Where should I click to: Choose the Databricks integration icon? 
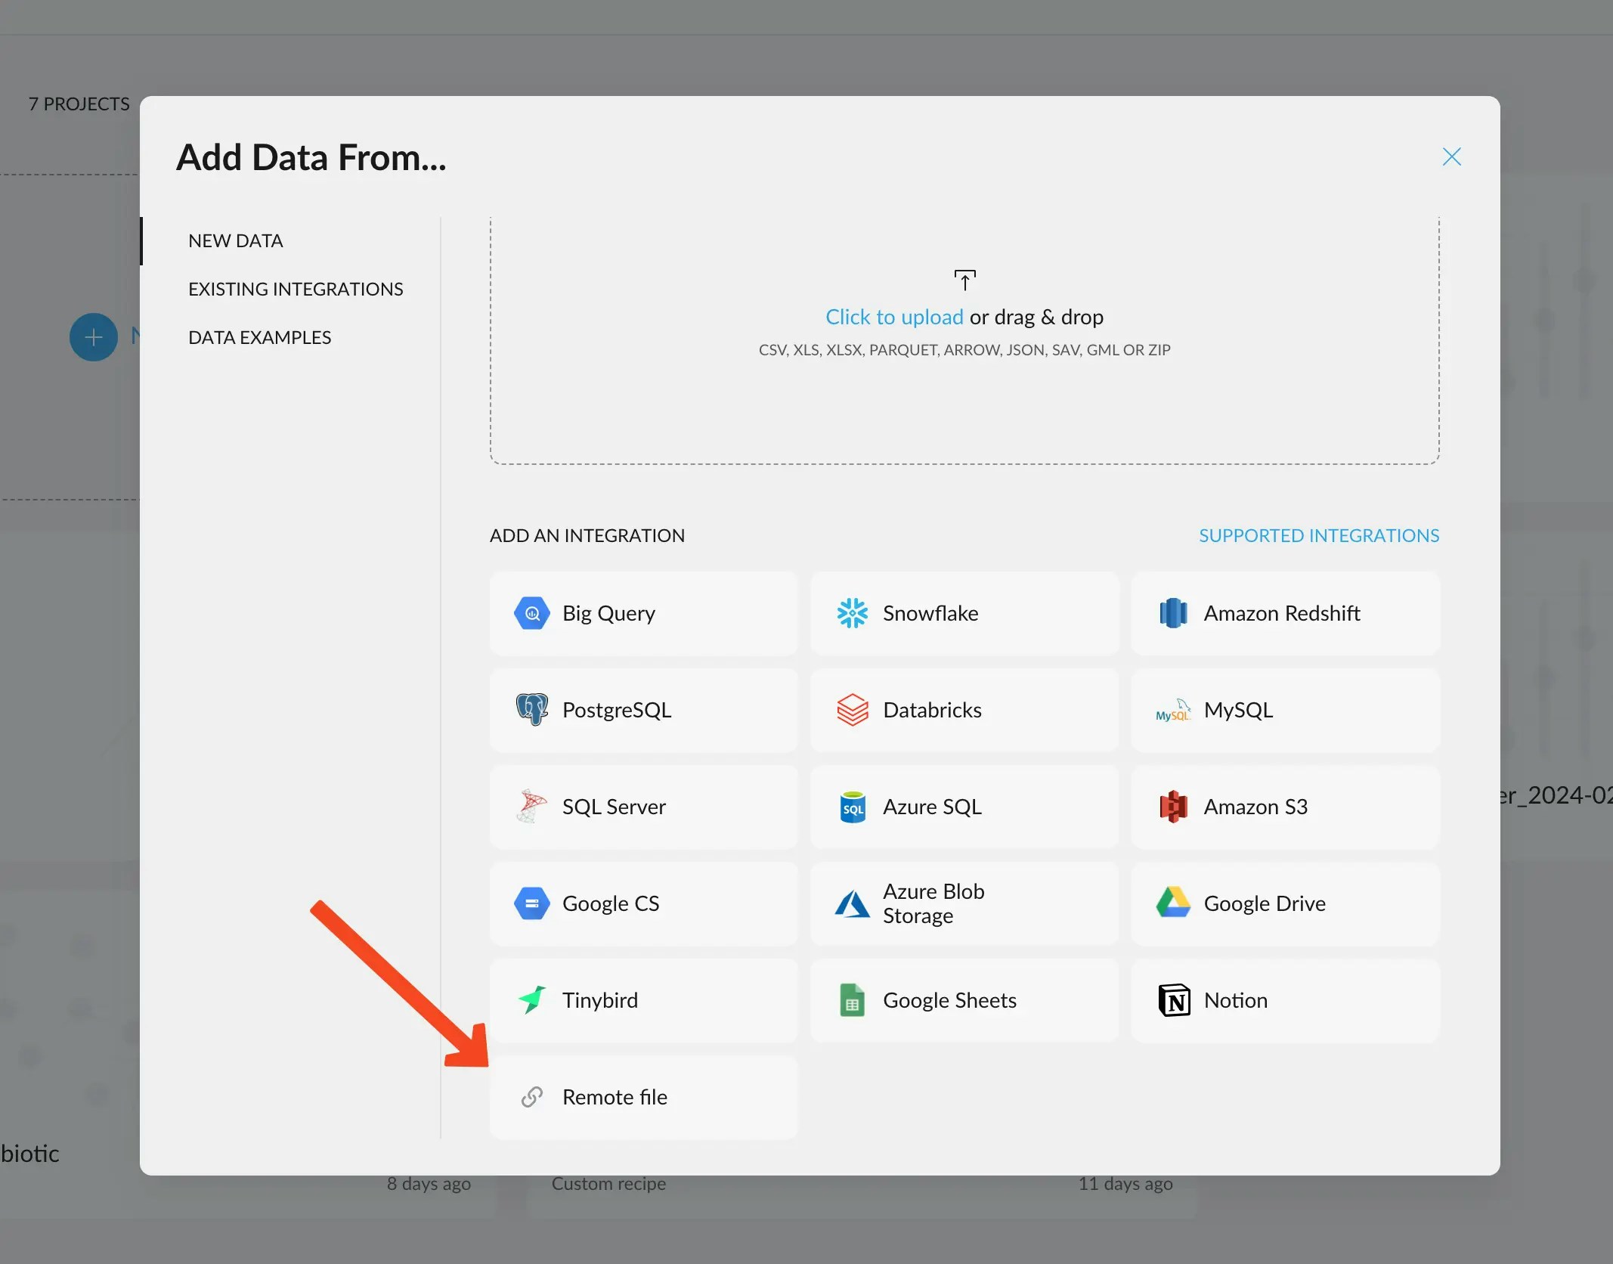pyautogui.click(x=852, y=710)
